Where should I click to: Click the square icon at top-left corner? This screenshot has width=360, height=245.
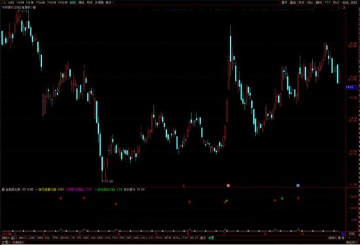tap(3, 3)
